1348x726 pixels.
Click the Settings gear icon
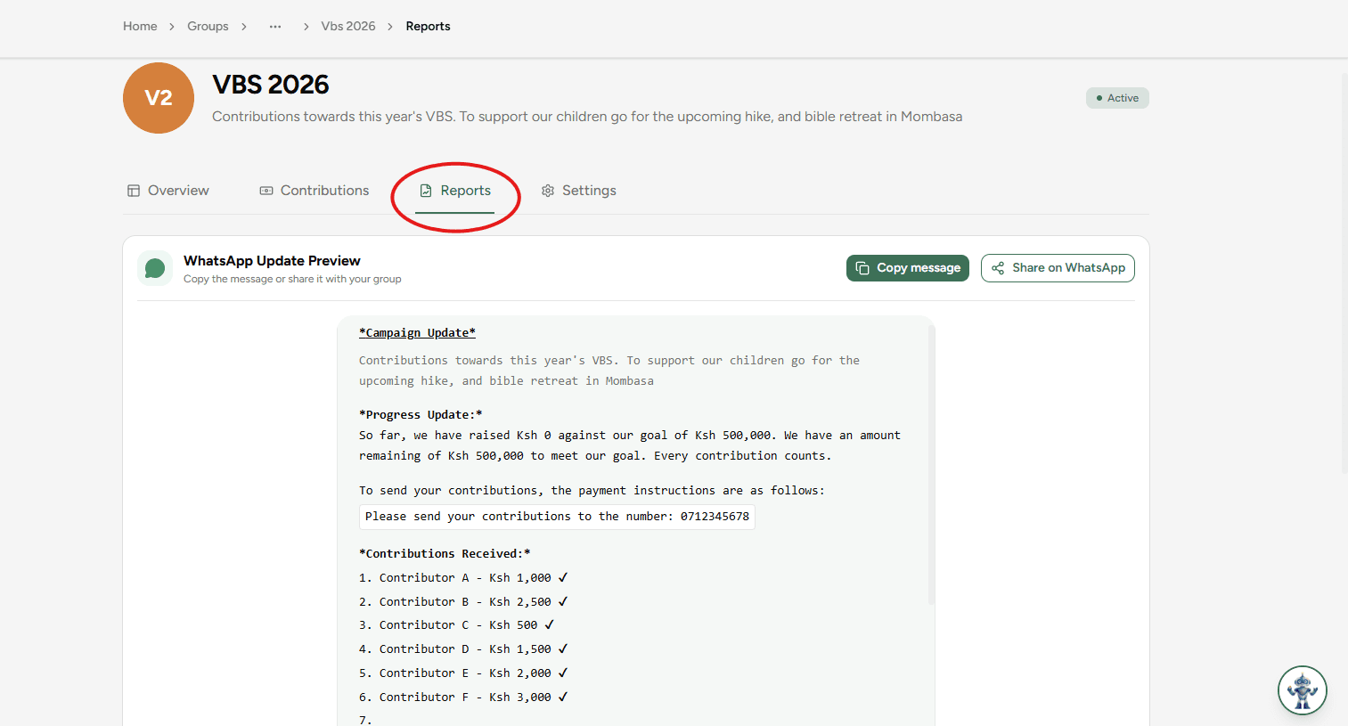548,191
